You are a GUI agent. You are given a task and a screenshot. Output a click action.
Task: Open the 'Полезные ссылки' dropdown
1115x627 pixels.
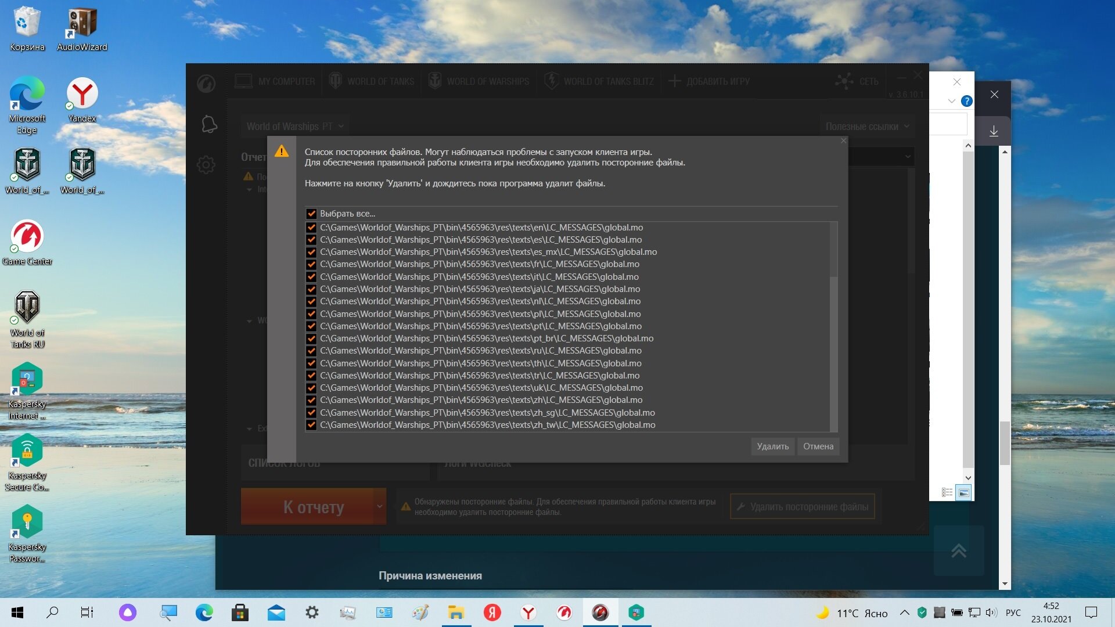(867, 127)
